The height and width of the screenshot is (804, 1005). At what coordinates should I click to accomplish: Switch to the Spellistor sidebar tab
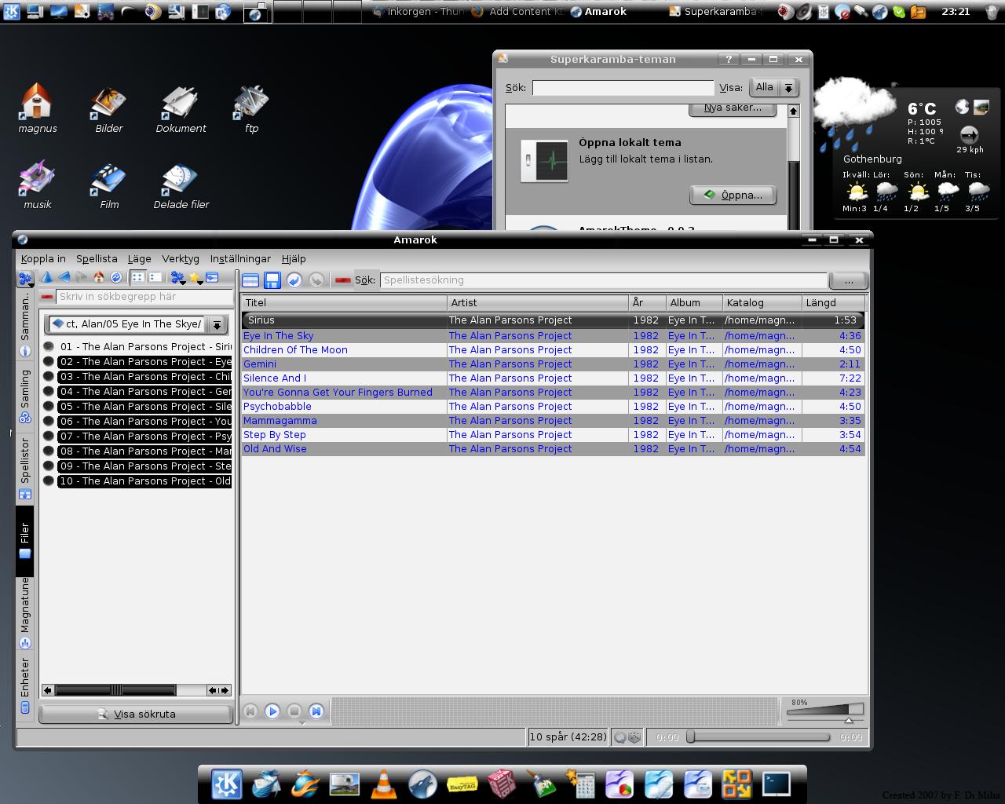pos(25,469)
